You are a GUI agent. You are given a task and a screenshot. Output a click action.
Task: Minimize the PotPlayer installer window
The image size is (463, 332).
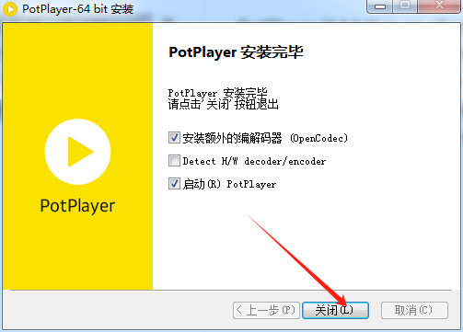(380, 6)
